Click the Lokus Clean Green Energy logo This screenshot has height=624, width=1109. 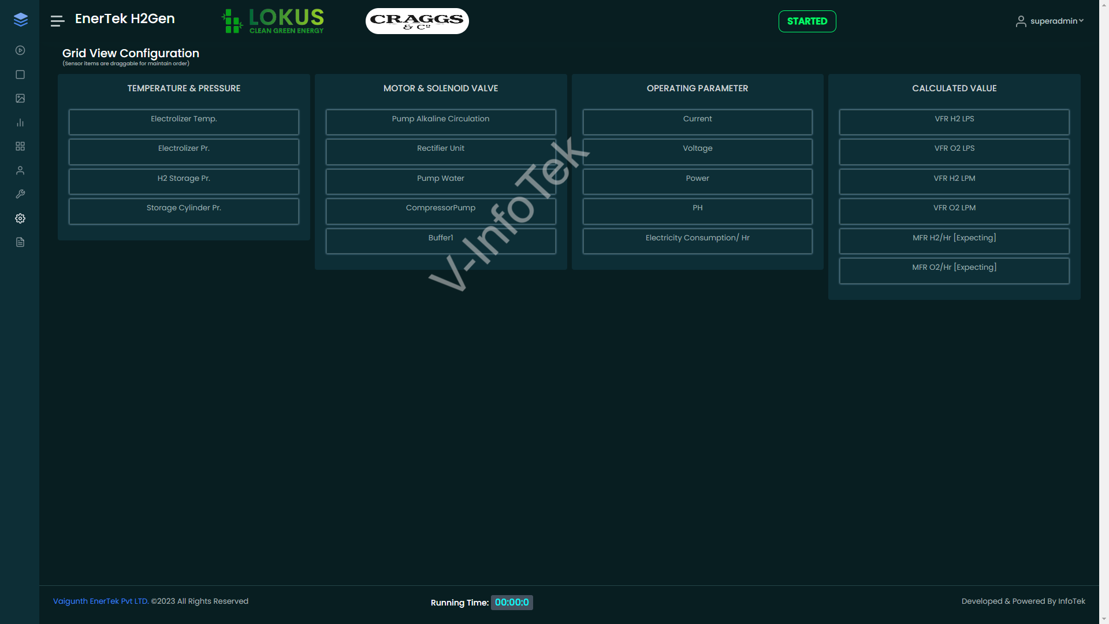273,21
